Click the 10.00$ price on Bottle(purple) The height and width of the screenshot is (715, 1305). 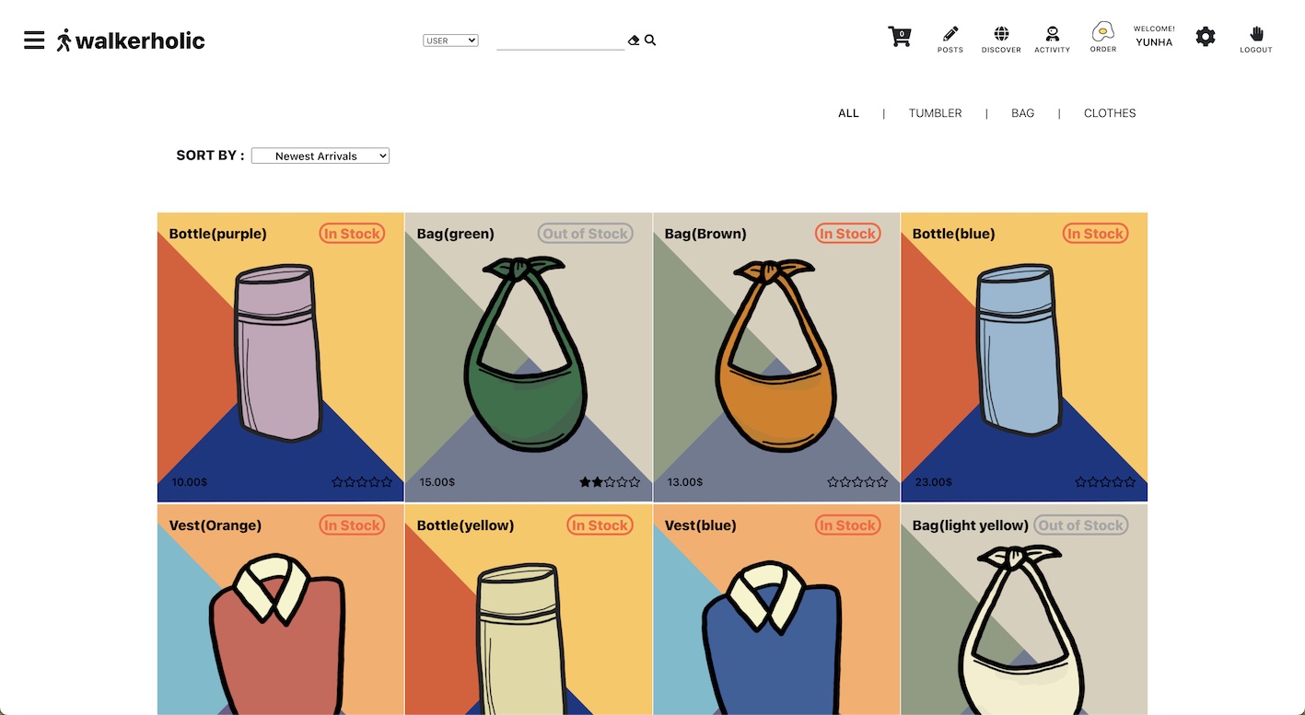click(189, 482)
